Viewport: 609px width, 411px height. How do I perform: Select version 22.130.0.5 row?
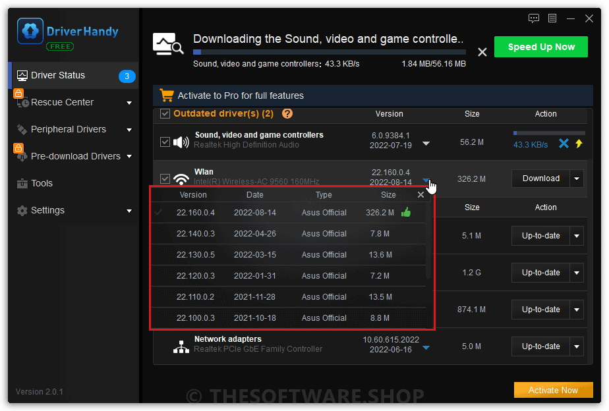pos(289,255)
